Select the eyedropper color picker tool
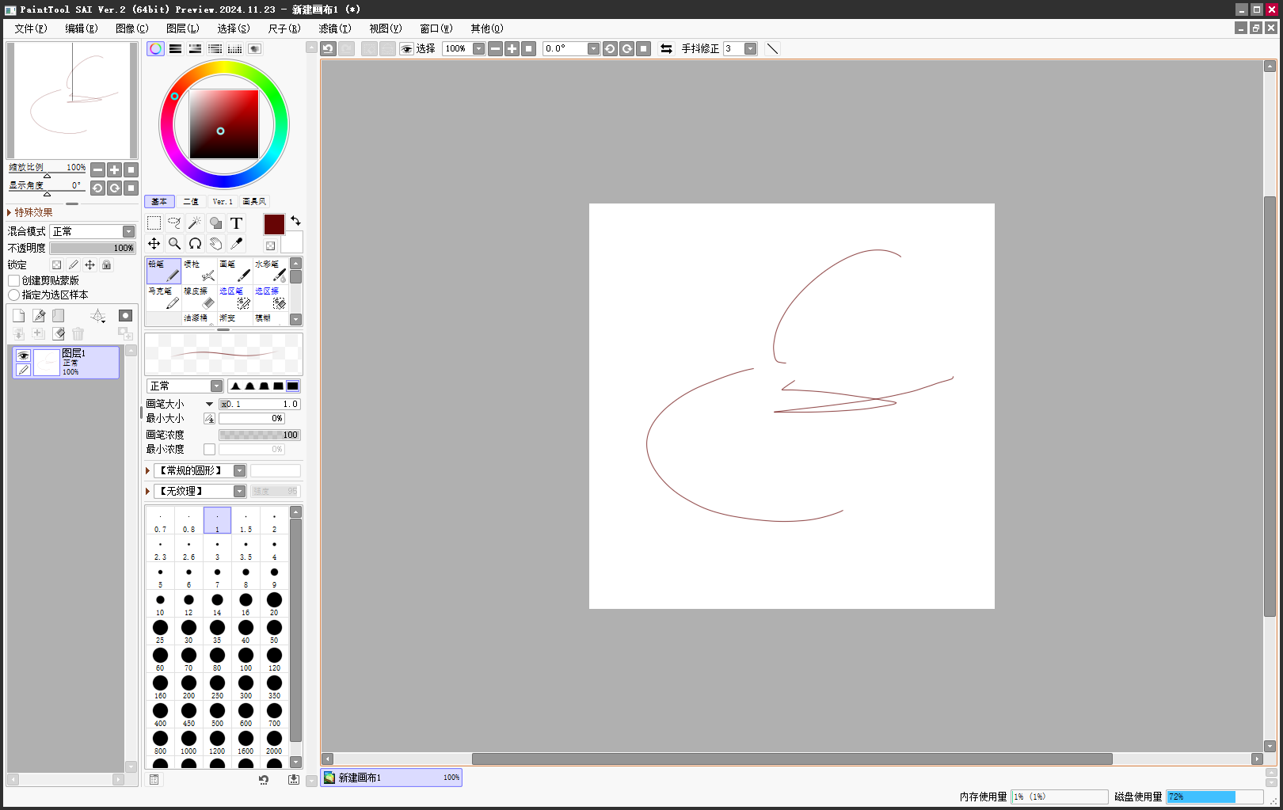This screenshot has height=810, width=1283. coord(236,244)
